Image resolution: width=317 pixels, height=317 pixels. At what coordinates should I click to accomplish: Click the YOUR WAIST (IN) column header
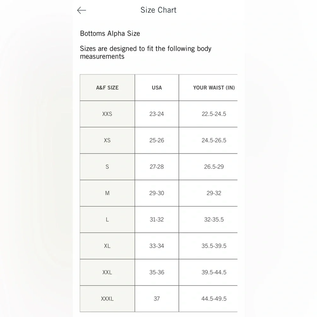[x=208, y=87]
